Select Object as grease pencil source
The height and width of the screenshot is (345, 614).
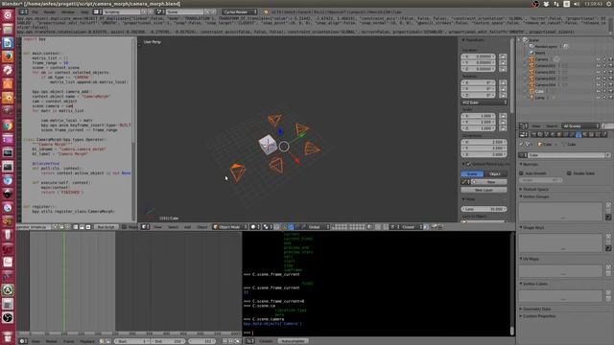click(x=495, y=173)
